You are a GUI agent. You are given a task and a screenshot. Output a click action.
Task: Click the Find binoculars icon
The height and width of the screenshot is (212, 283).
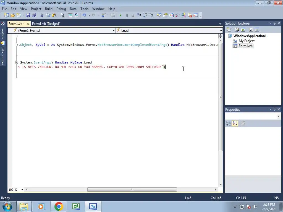62,15
